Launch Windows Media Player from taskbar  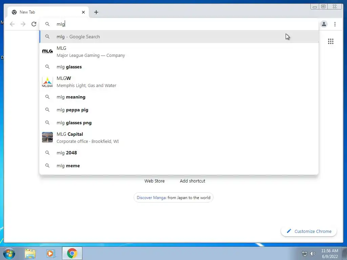click(x=50, y=253)
